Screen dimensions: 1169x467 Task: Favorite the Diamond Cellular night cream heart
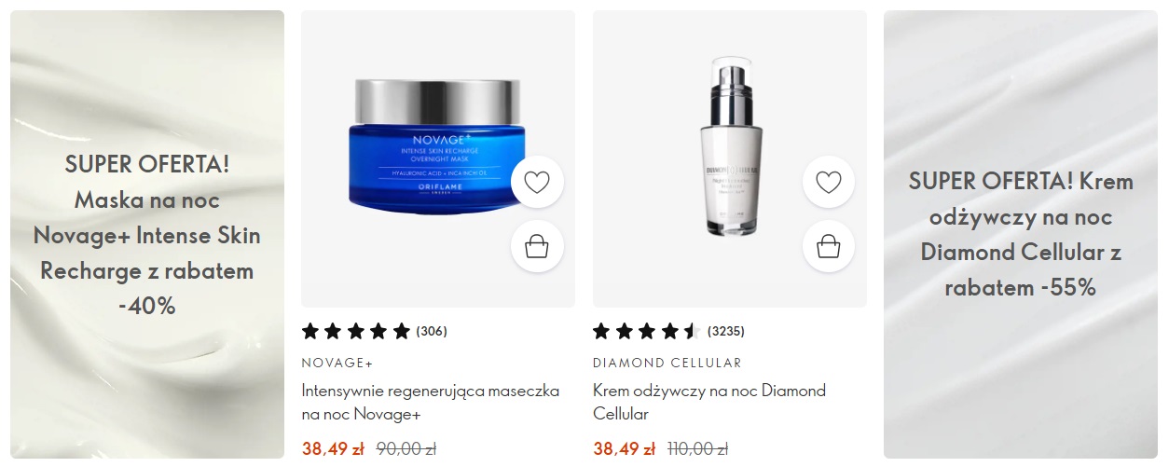[829, 182]
